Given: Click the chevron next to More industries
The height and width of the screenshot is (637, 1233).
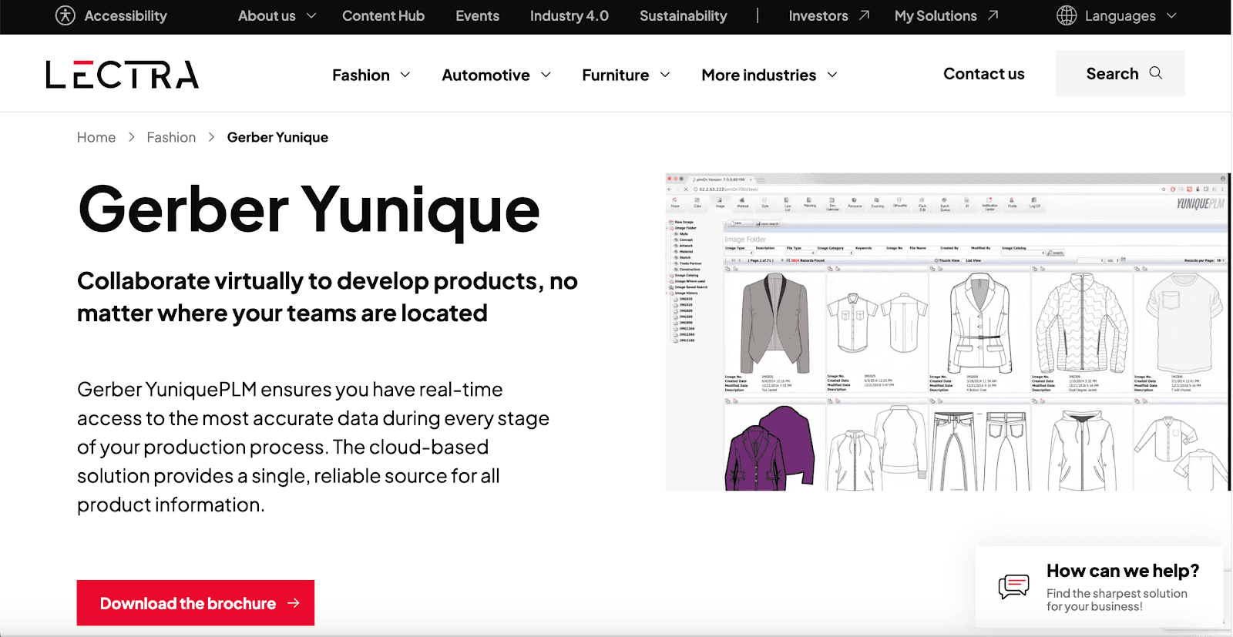Looking at the screenshot, I should 832,75.
